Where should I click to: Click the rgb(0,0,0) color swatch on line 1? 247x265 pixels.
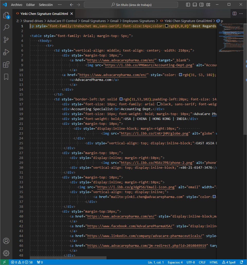tap(166, 26)
